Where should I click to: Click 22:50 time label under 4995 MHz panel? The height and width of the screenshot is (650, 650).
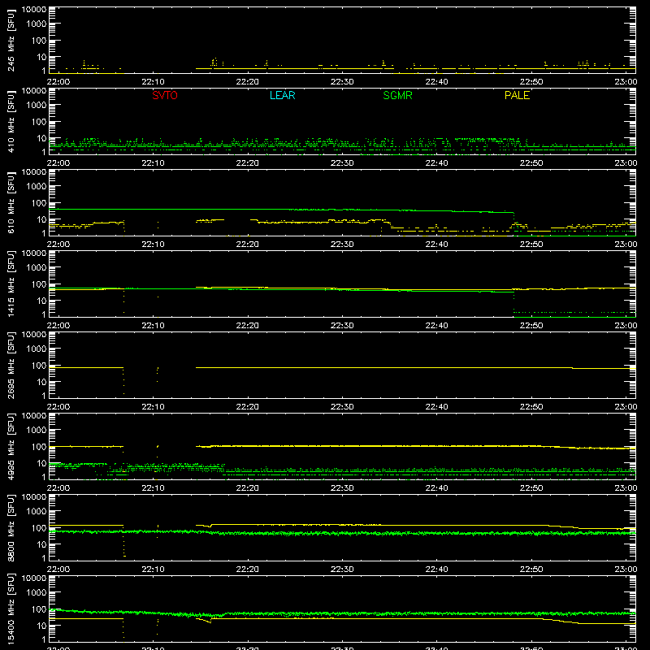pyautogui.click(x=531, y=488)
